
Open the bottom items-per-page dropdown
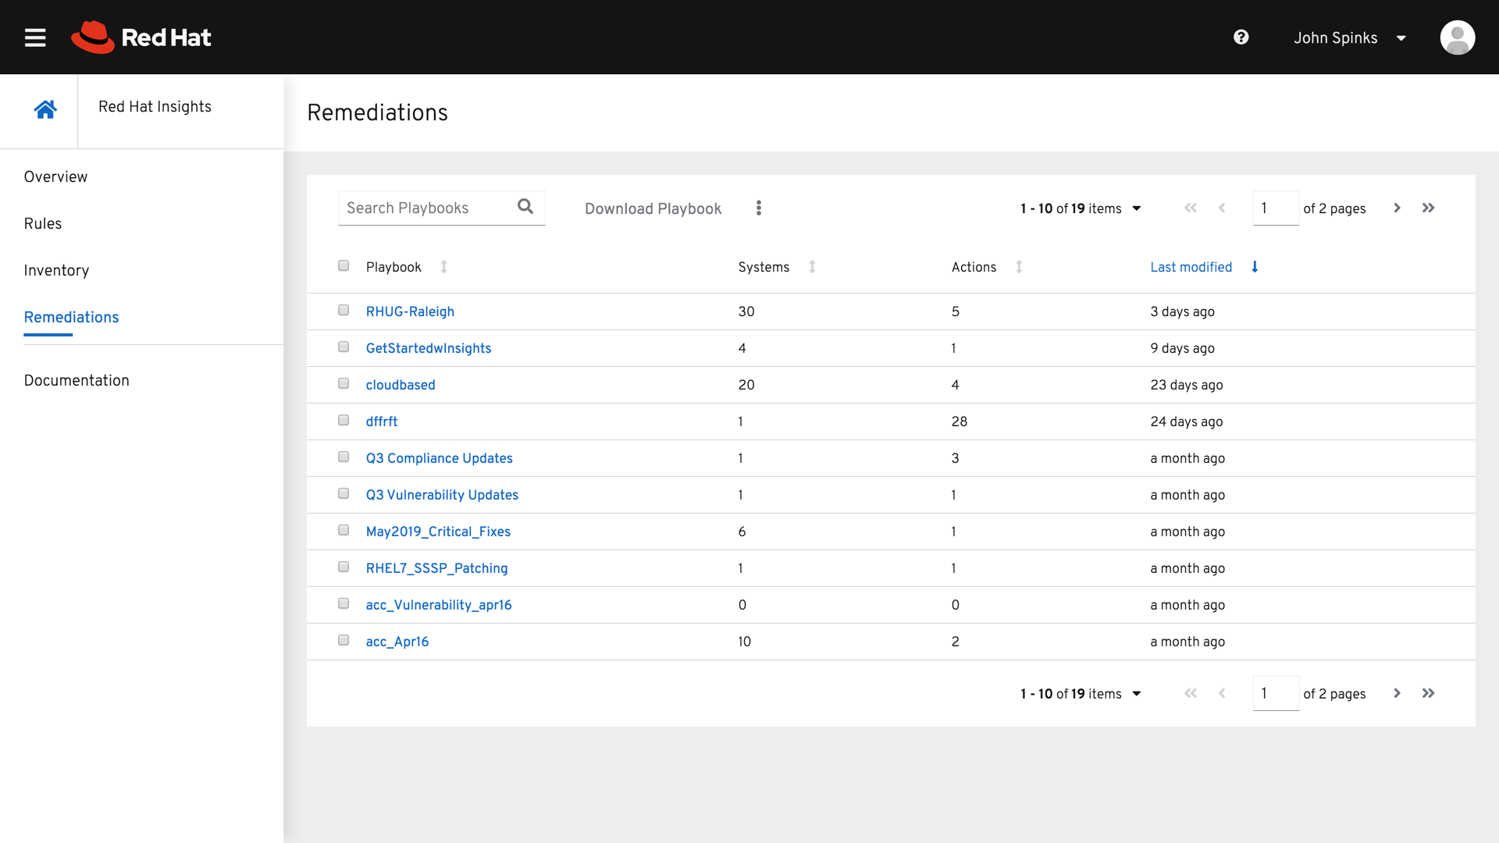[x=1137, y=694]
